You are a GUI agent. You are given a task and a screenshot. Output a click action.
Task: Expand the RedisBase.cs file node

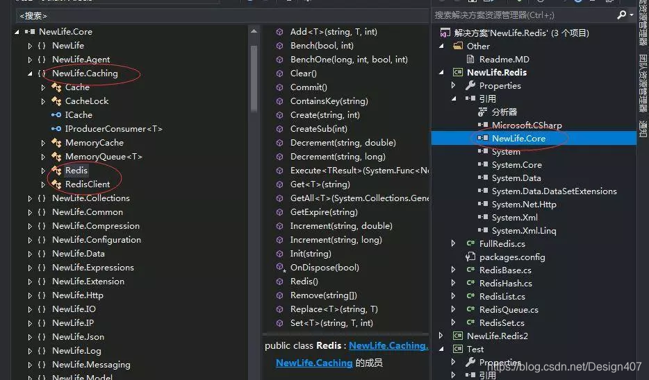point(453,270)
